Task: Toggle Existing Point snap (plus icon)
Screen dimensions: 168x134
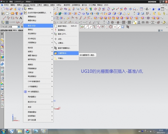Action: pyautogui.click(x=115, y=27)
